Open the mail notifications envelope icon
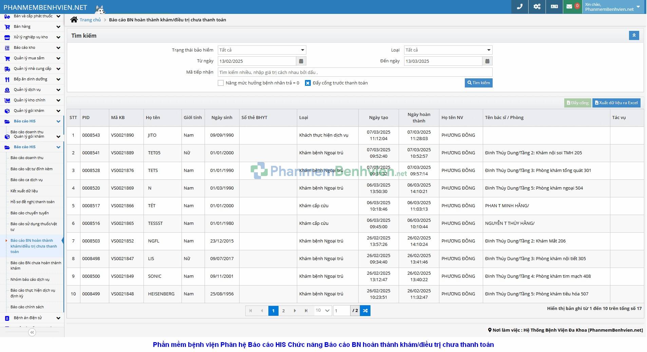 569,6
